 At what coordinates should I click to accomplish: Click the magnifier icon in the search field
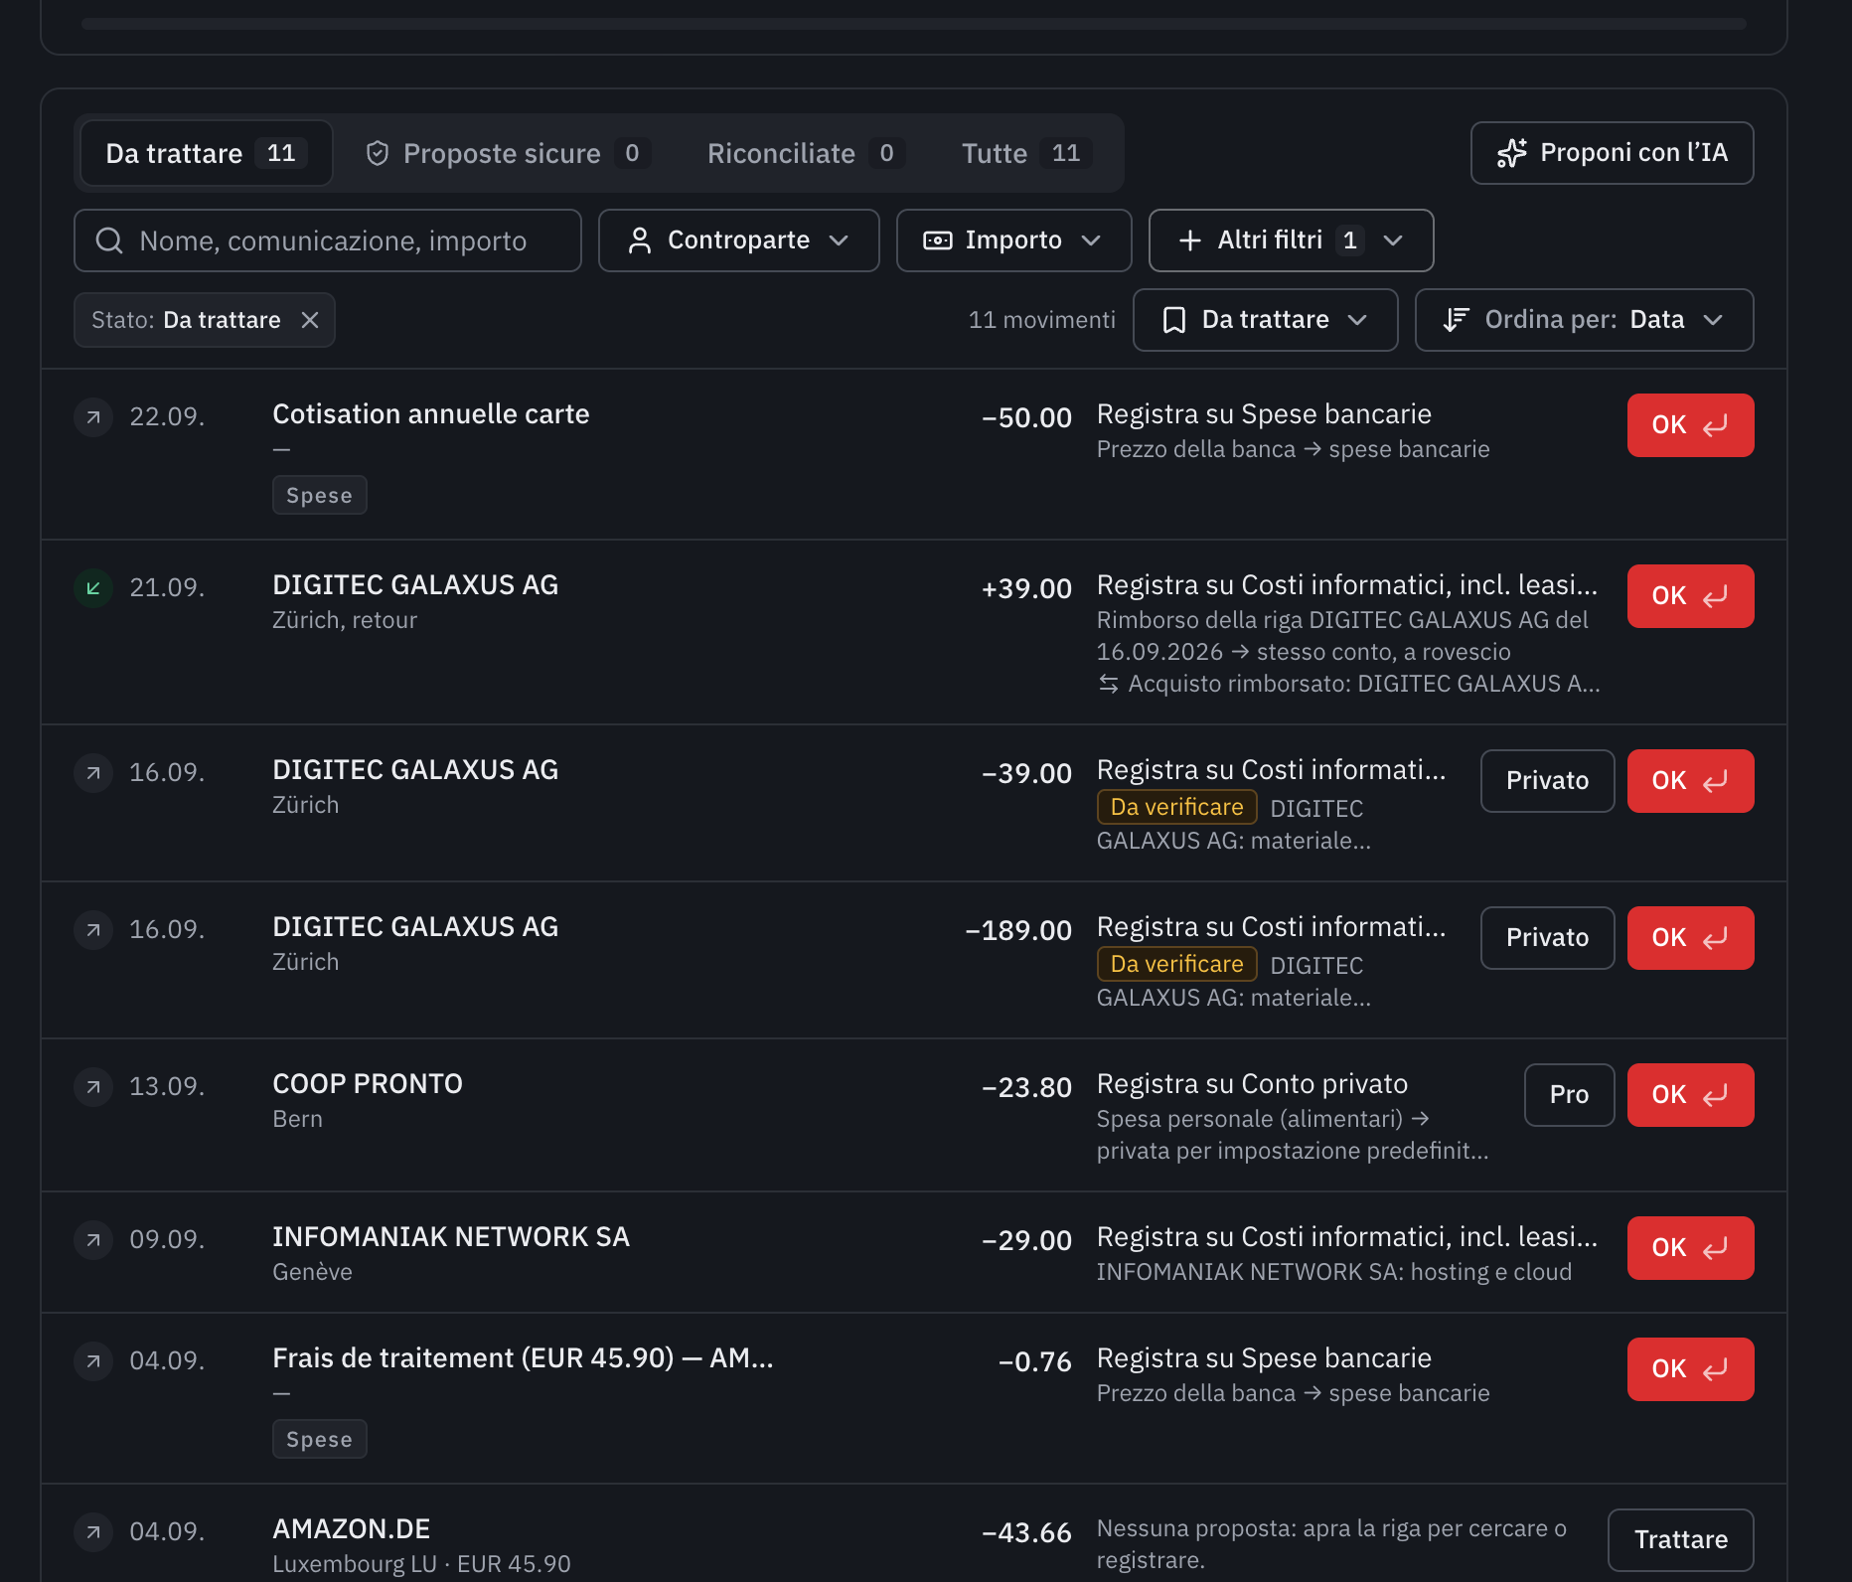coord(109,240)
